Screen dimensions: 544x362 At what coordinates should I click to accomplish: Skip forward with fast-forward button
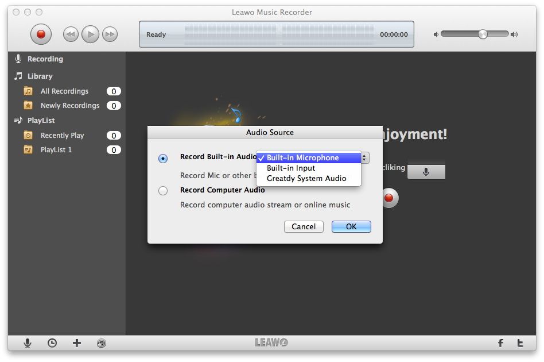pos(110,34)
